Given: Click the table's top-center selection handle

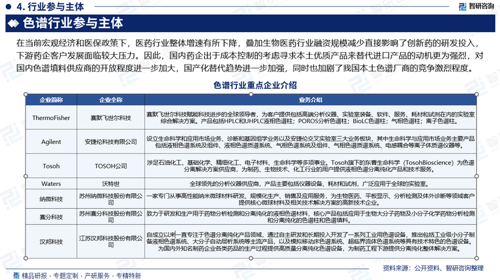Looking at the screenshot, I should 251,95.
